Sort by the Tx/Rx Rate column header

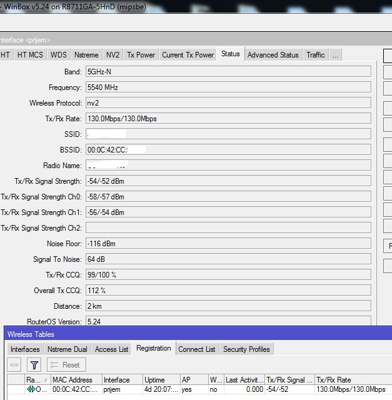(353, 379)
